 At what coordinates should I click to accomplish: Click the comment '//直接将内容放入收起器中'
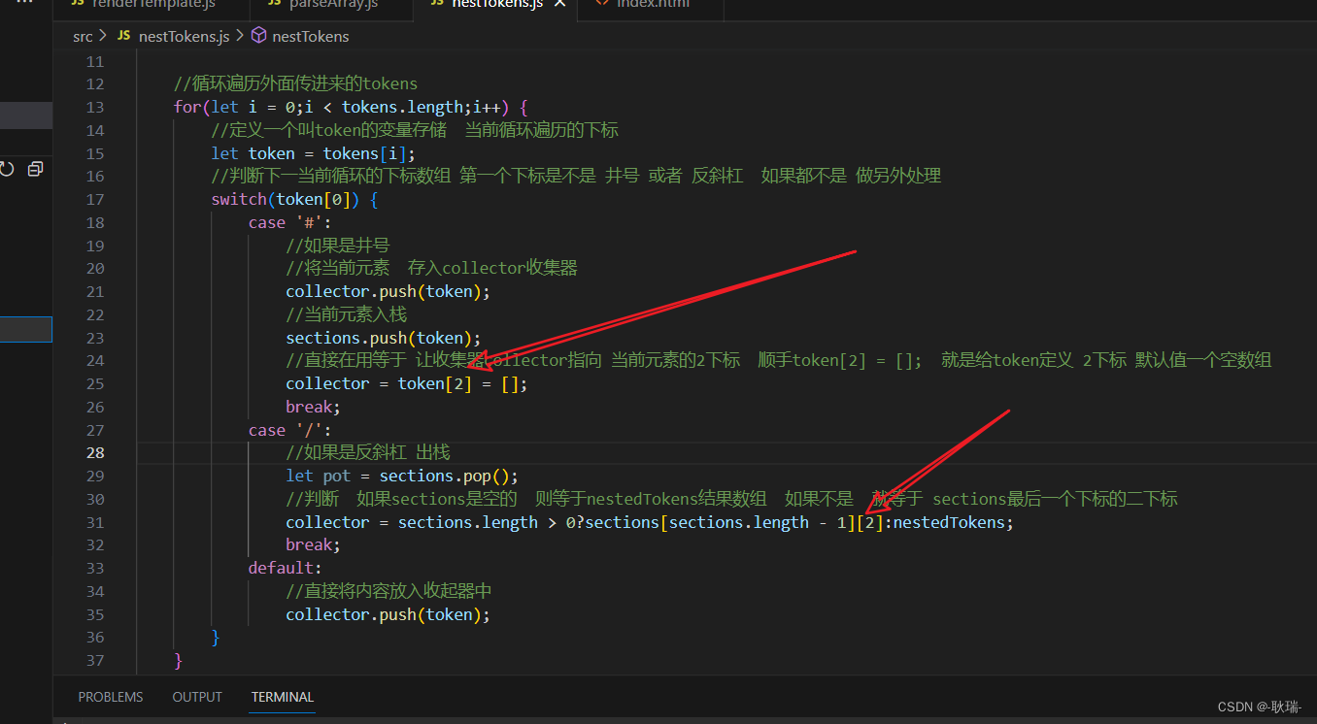click(x=389, y=592)
